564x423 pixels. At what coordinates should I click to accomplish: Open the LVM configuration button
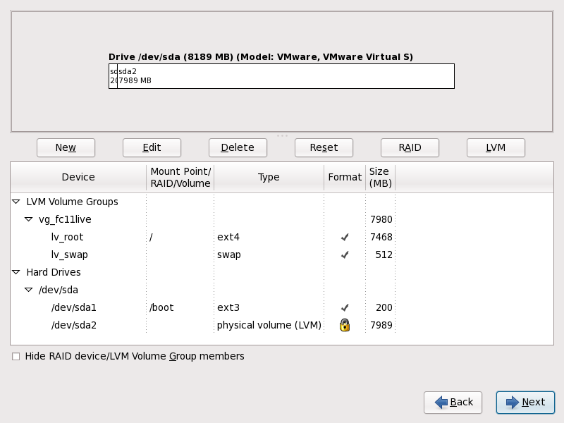(x=496, y=147)
